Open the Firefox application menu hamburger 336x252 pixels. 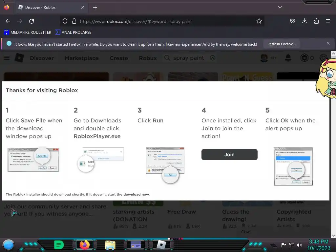328,21
